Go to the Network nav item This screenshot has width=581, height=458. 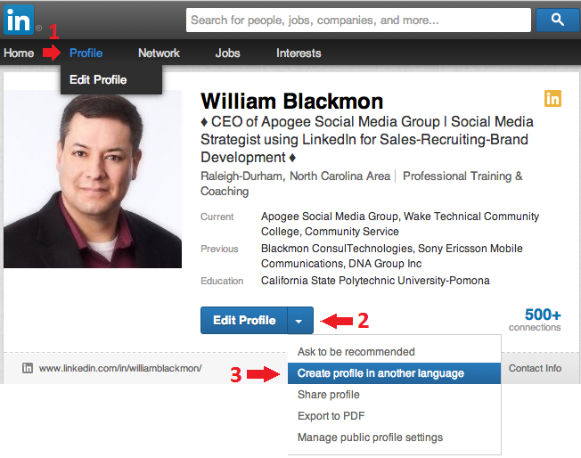[x=159, y=53]
